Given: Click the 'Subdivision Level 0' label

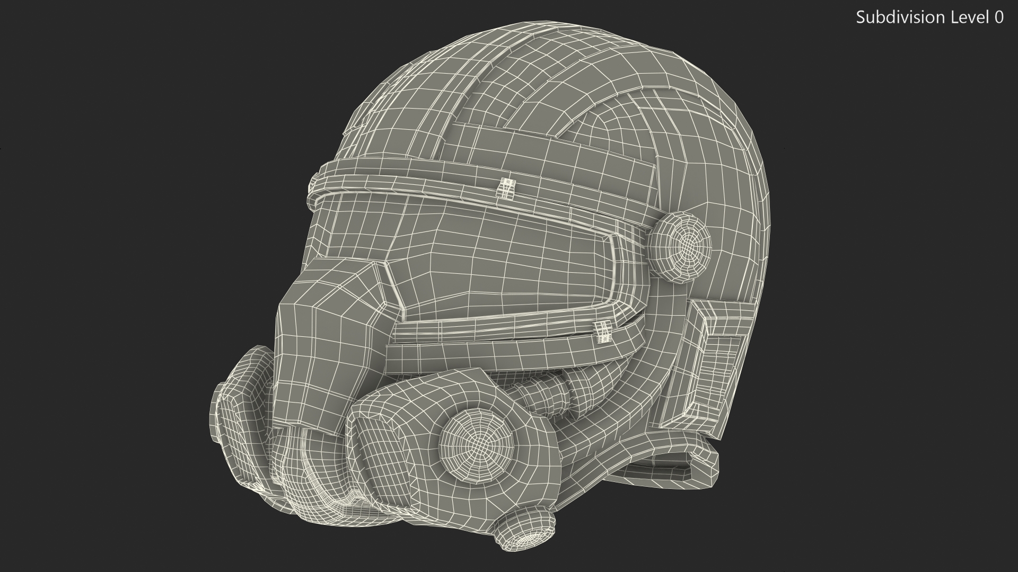Looking at the screenshot, I should [x=930, y=17].
